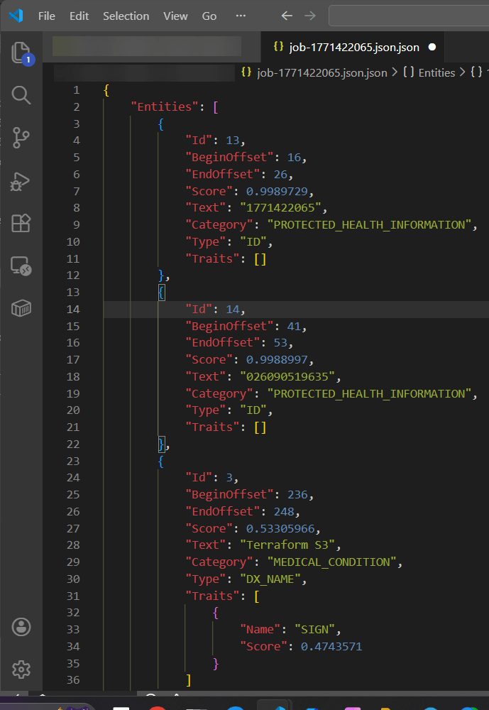Open the Run and Debug view
The width and height of the screenshot is (489, 710).
pos(21,181)
